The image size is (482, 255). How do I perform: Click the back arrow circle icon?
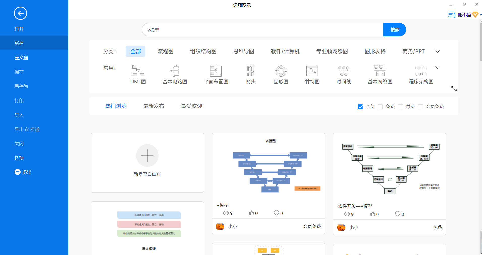click(20, 13)
